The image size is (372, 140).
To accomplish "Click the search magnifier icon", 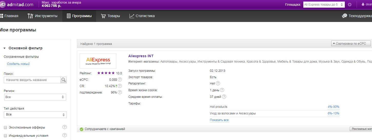I will click(63, 80).
